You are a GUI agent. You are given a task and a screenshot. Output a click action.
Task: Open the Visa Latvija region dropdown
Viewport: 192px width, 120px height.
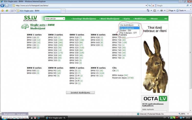coord(55,19)
